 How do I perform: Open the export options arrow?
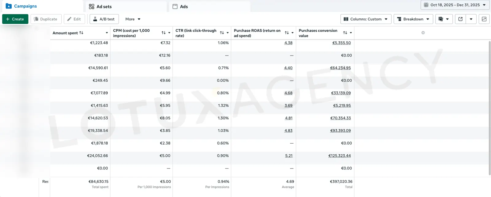click(471, 19)
